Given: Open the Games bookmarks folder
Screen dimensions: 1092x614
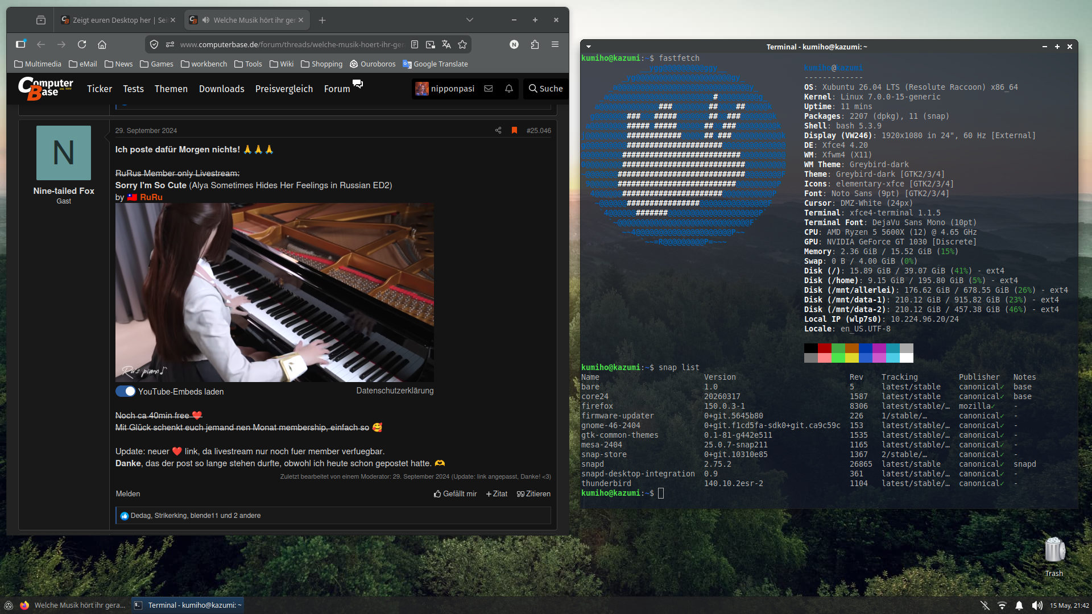Looking at the screenshot, I should (x=156, y=64).
